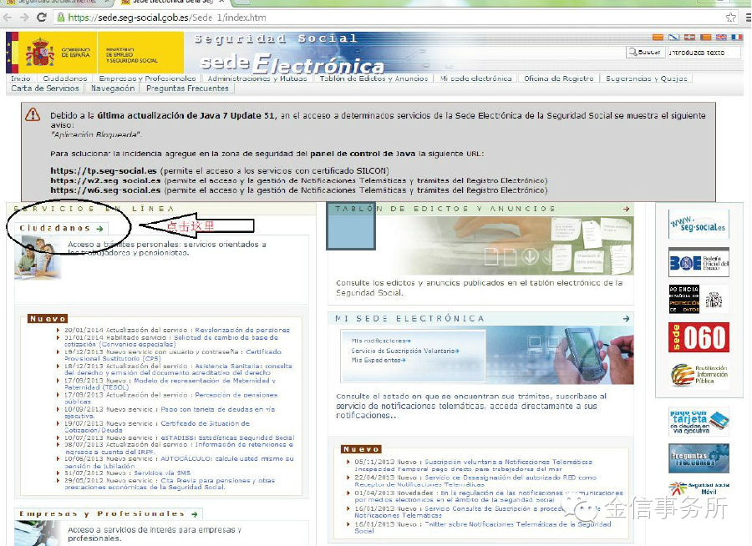
Task: Open Pago con tarjeta de deudas news link
Action: 170,412
